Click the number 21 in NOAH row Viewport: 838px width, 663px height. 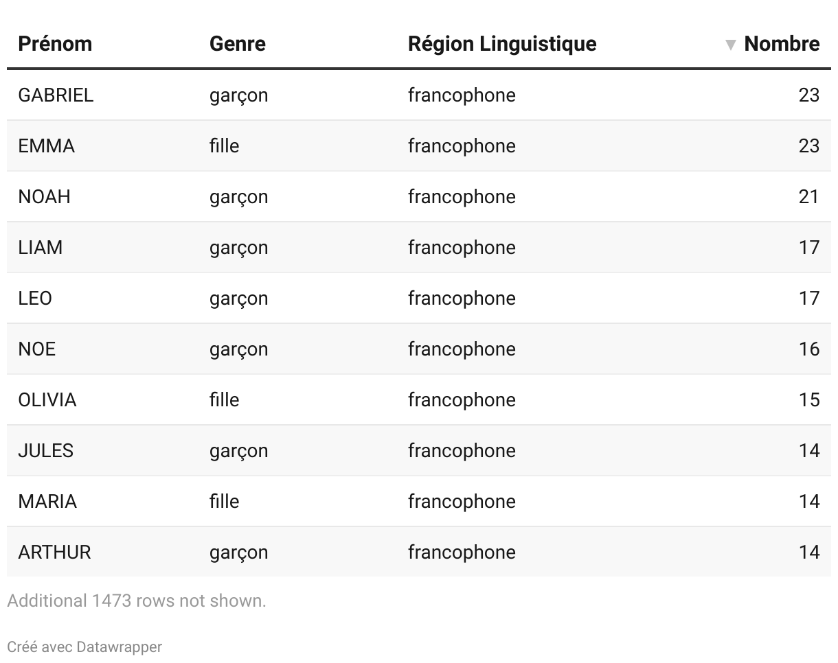pos(809,196)
